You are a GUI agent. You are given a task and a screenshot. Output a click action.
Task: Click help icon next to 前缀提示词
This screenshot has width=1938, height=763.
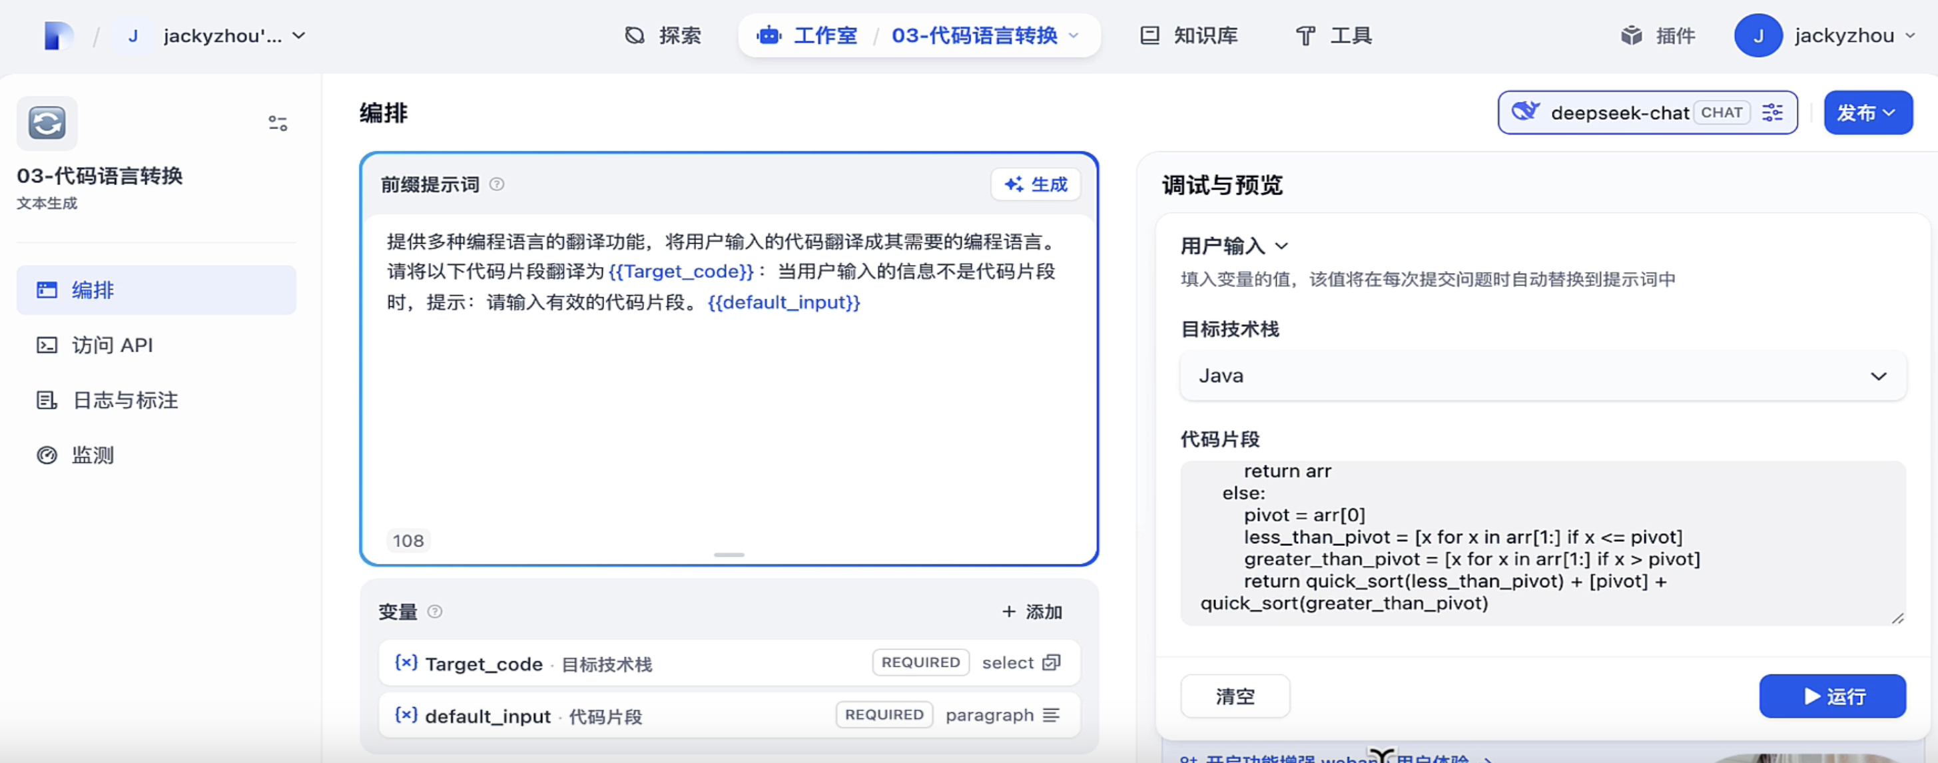click(497, 184)
